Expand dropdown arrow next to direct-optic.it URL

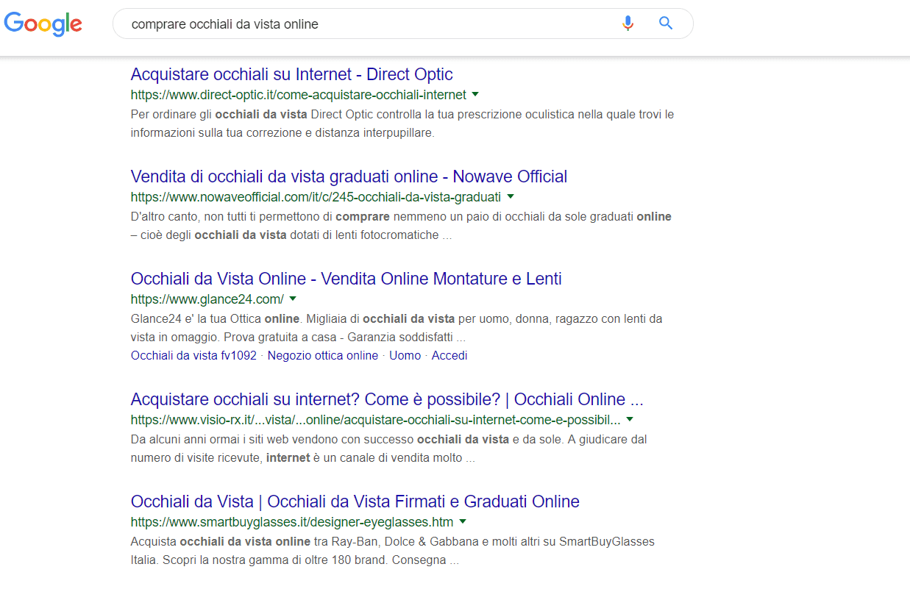click(x=475, y=94)
